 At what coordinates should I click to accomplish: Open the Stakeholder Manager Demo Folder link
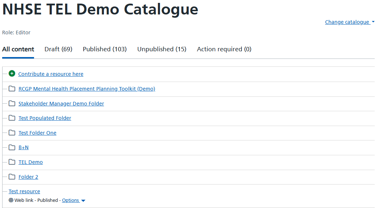(61, 104)
